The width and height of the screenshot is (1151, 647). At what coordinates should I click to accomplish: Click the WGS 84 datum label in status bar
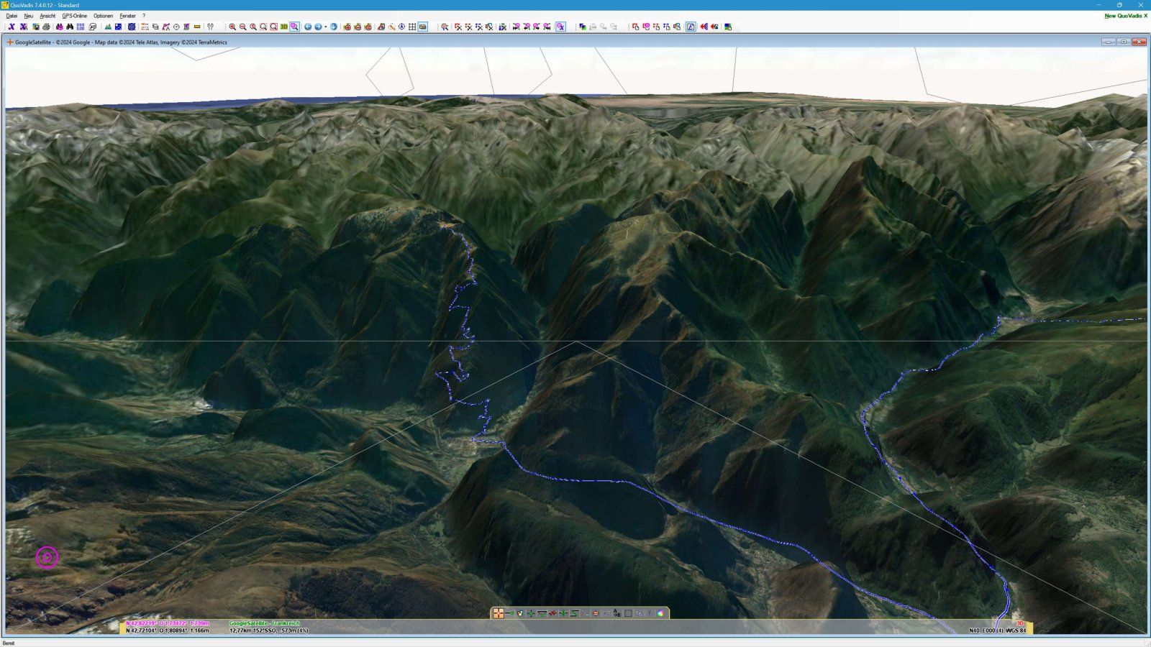(1016, 630)
